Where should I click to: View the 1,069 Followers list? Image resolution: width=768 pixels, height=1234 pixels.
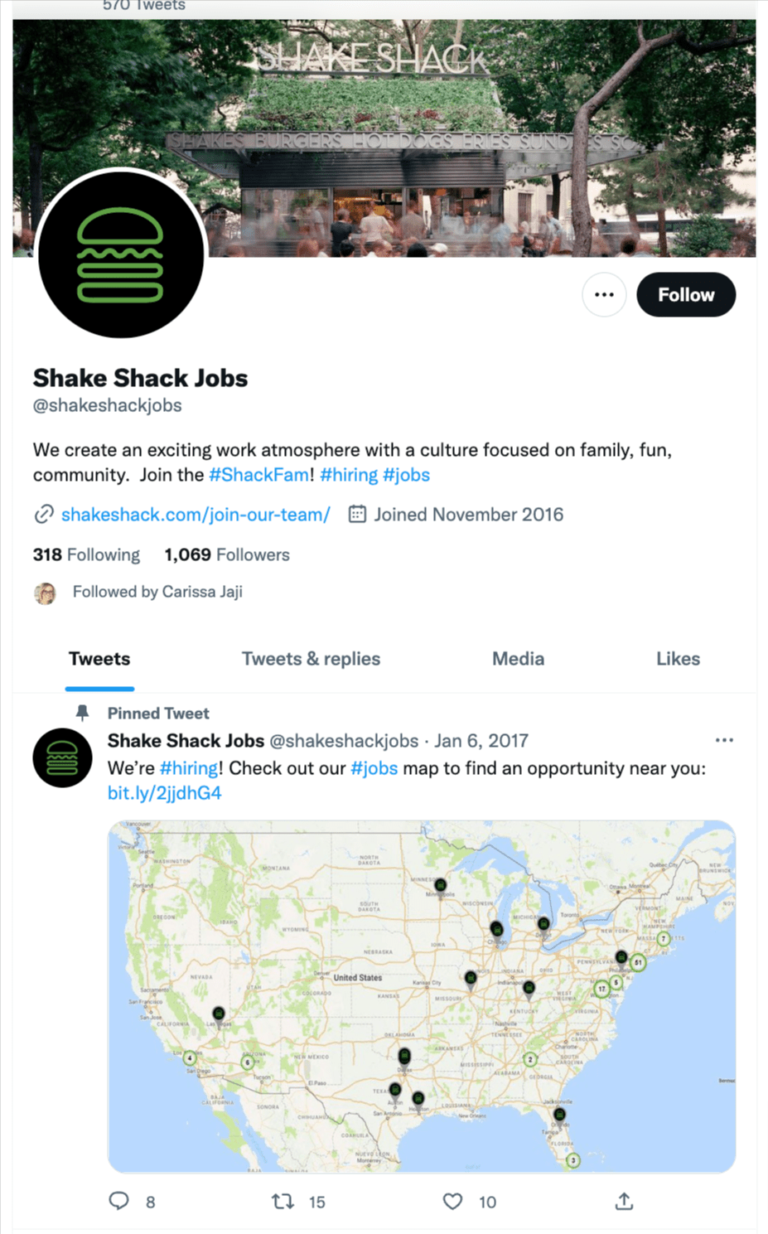pos(225,554)
